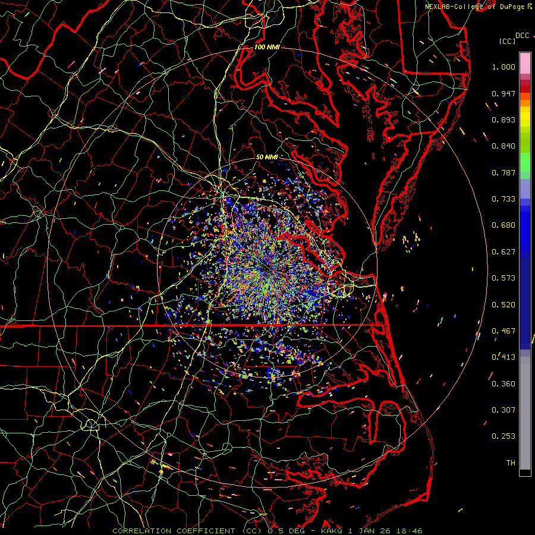Click the TH threshold label
The width and height of the screenshot is (535, 535).
[x=511, y=463]
